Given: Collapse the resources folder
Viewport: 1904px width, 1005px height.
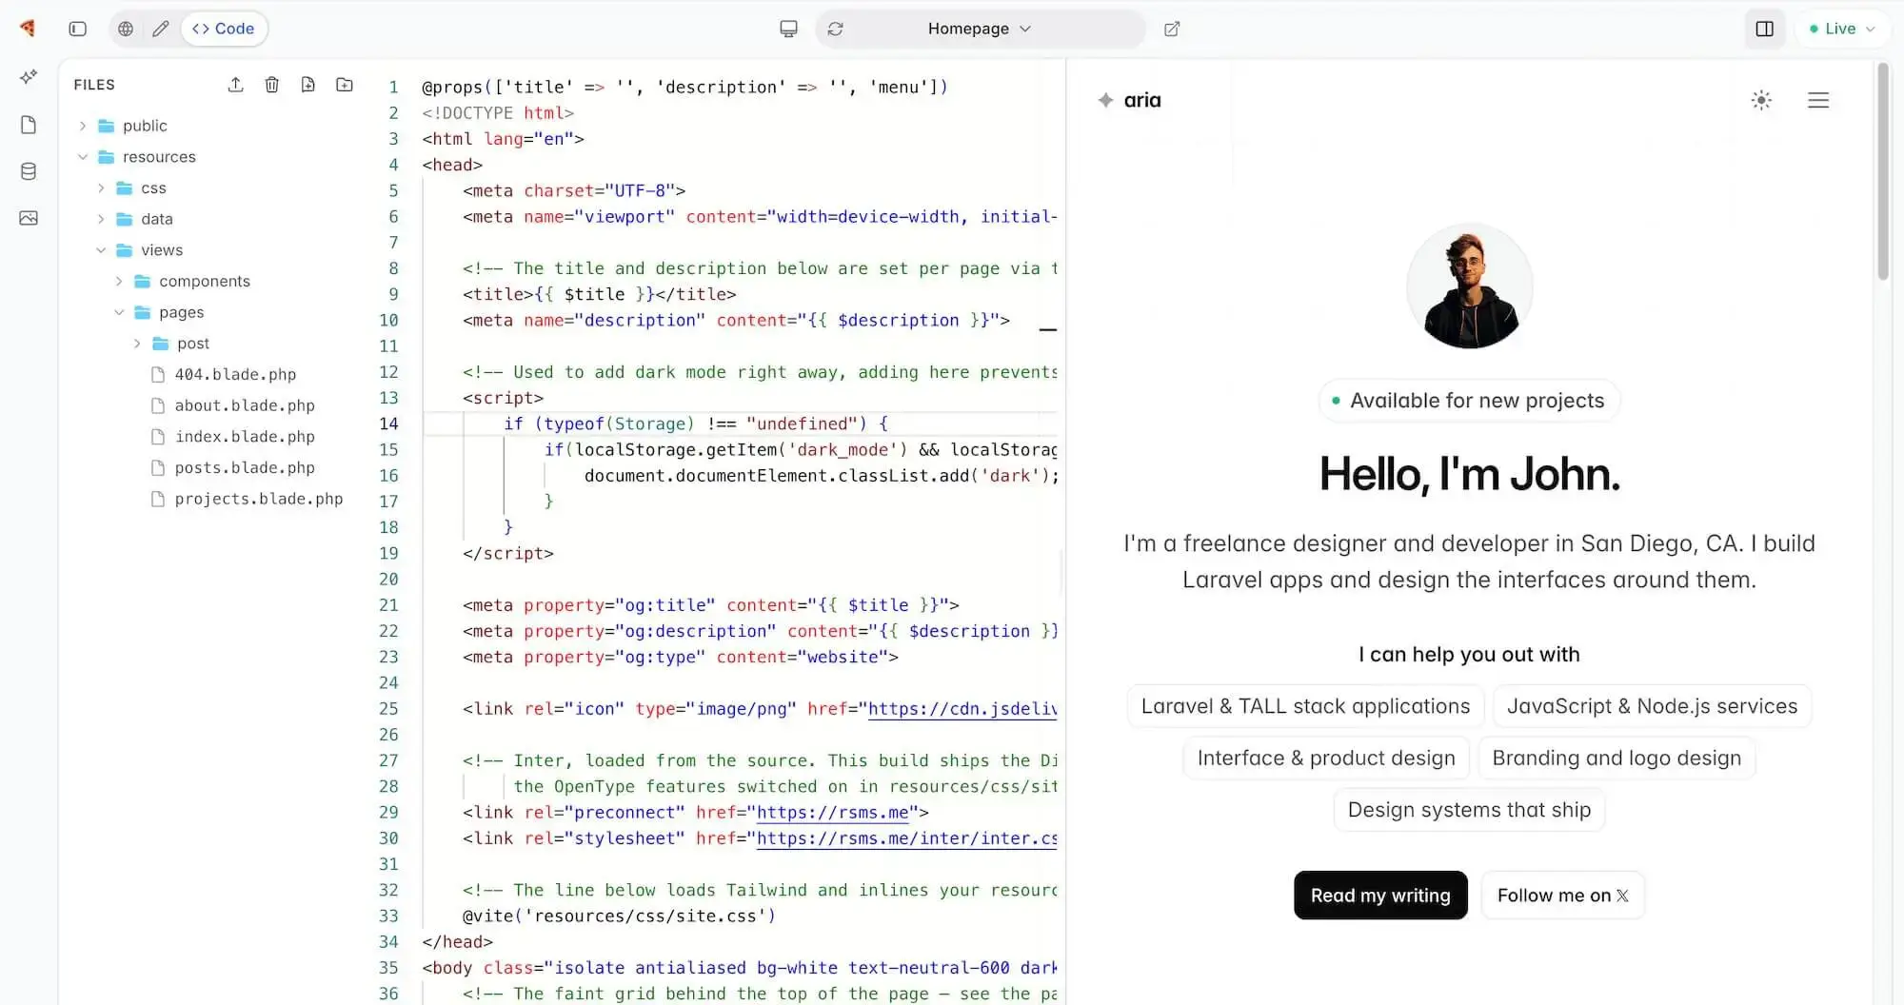Looking at the screenshot, I should point(83,157).
